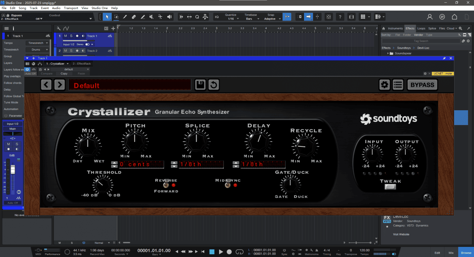
Task: Solo Track 2 using S button
Action: 71,51
